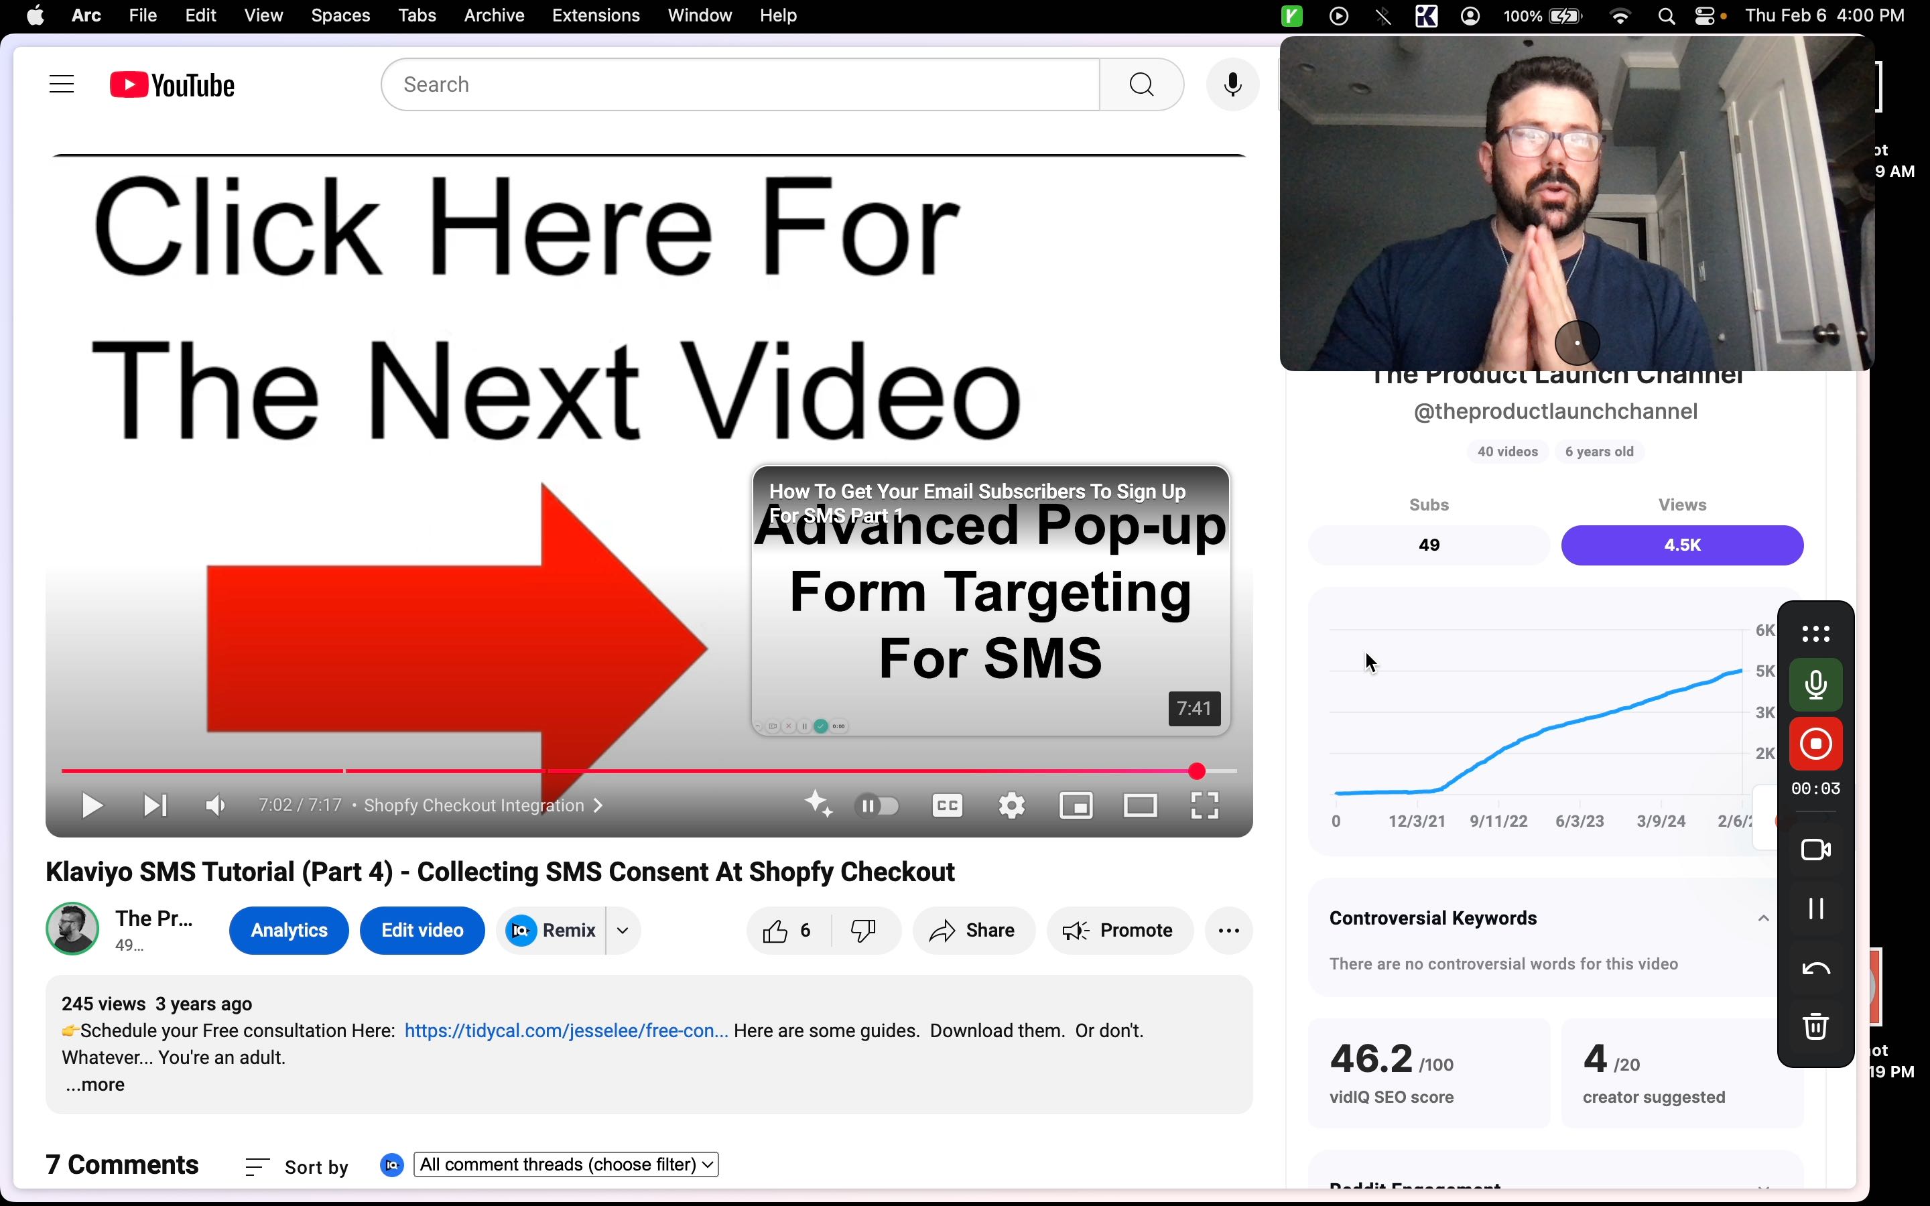Open video Analytics

[289, 931]
